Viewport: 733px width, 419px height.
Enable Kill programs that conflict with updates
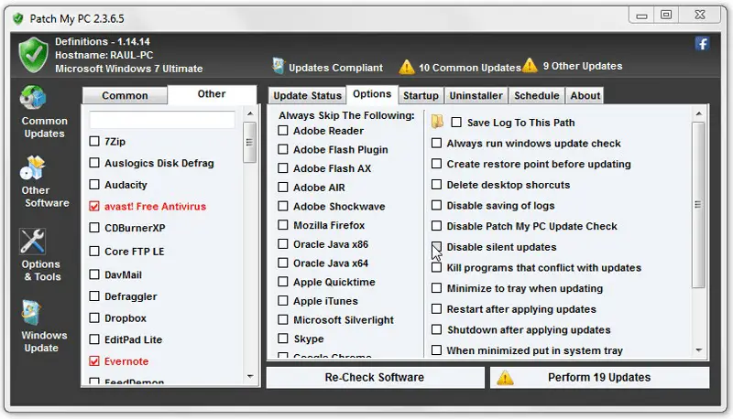click(x=436, y=267)
